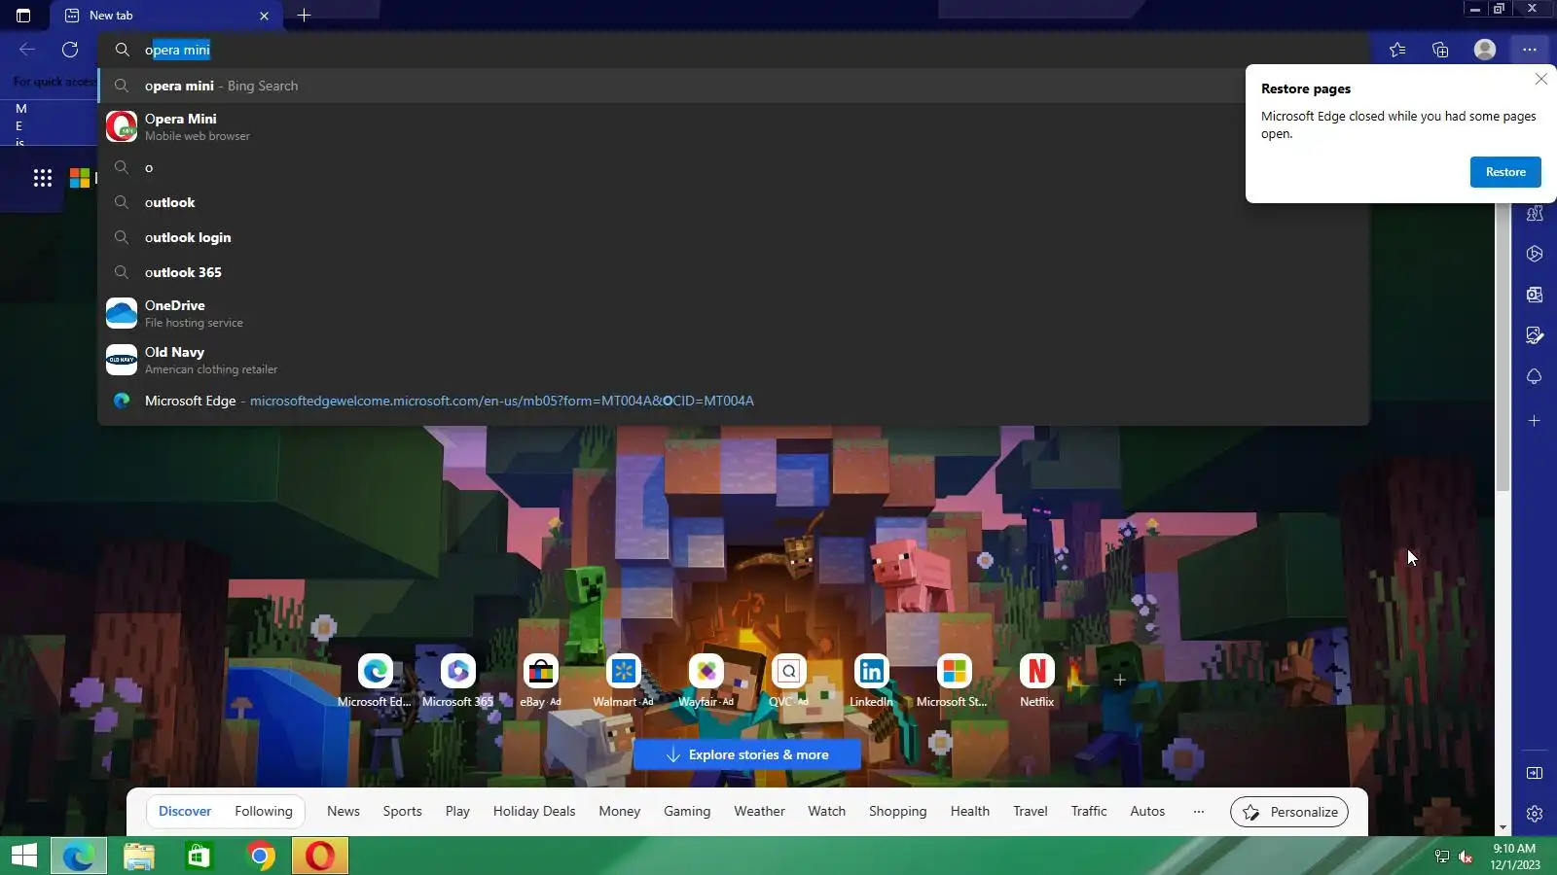Expand more feed categories with the ellipsis
Screen dimensions: 1557x875
(1199, 812)
